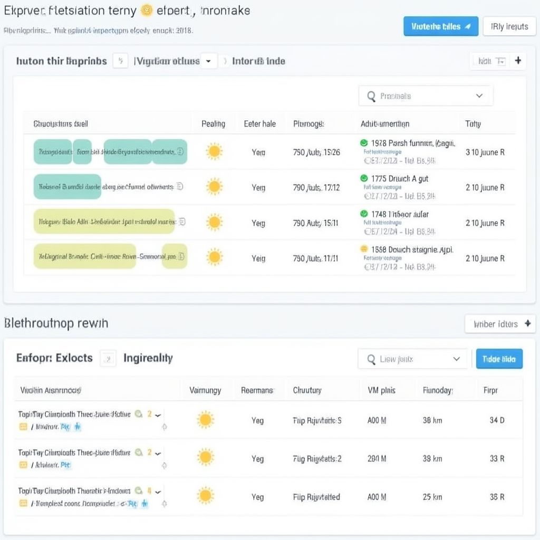Sort by the 'Pealing' column header
Screen dimensions: 540x540
213,124
